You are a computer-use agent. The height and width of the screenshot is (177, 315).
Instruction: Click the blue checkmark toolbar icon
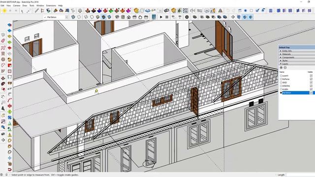pos(257,10)
